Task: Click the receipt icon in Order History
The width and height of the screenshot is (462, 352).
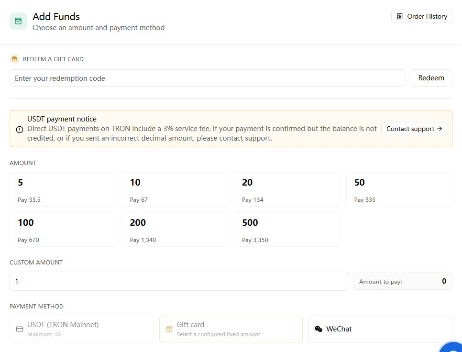Action: (400, 16)
